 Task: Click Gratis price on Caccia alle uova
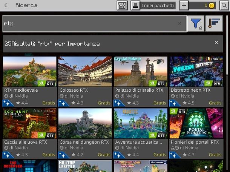(x=49, y=155)
